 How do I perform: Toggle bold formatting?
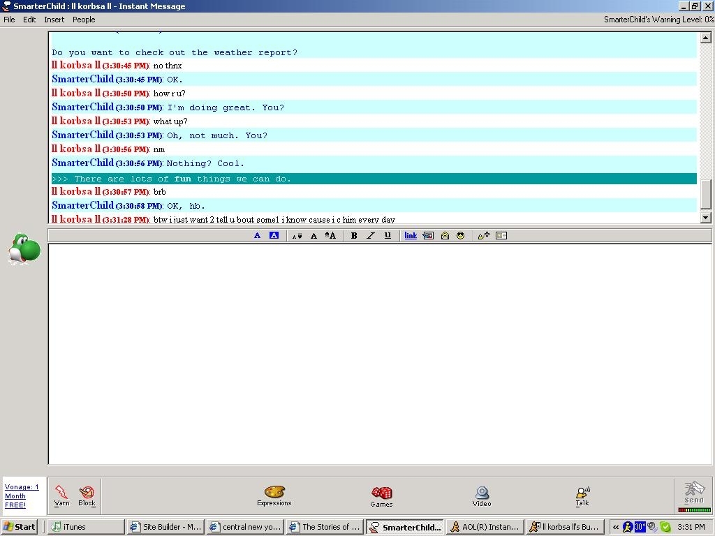click(353, 236)
